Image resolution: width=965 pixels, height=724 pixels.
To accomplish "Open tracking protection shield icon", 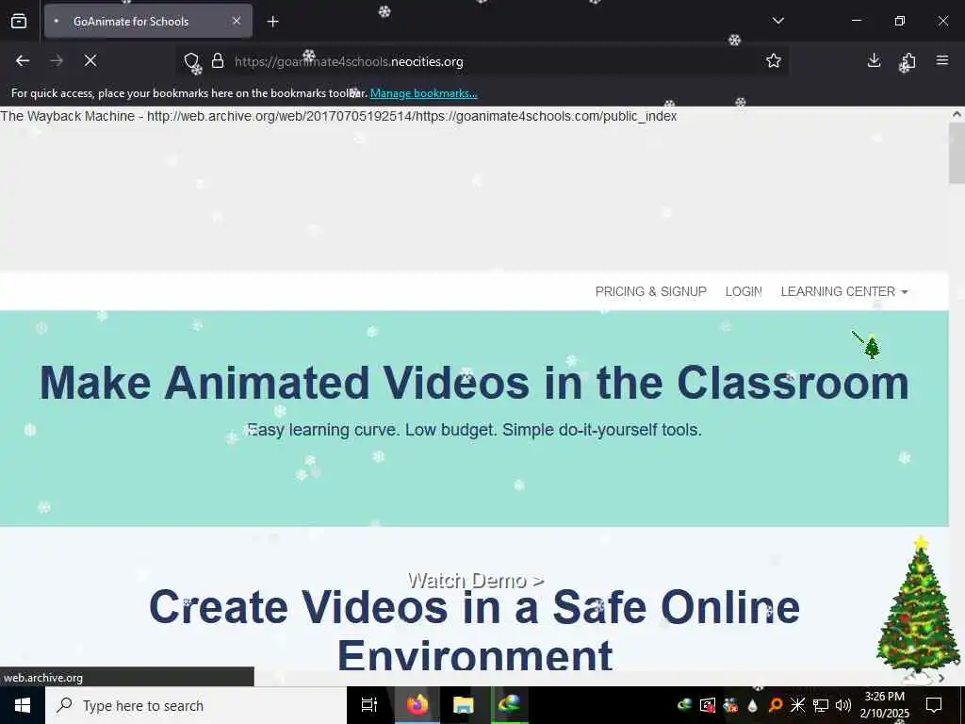I will tap(191, 61).
